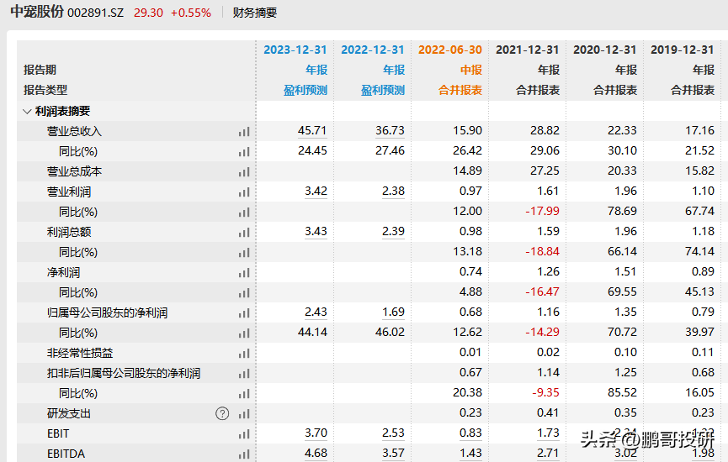Click stock name 中宏股份
Screen dimensions: 728x462
pyautogui.click(x=37, y=12)
